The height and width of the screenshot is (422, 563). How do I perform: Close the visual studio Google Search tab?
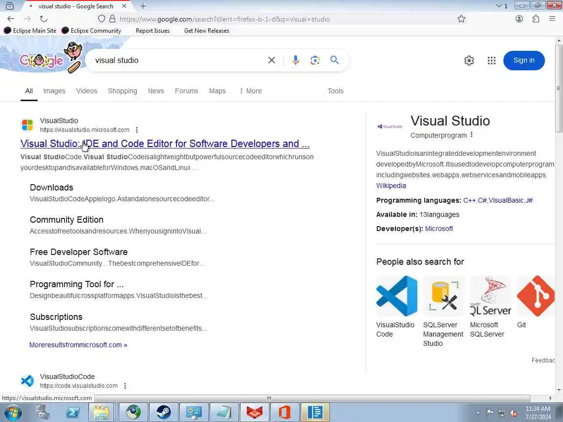(x=124, y=6)
